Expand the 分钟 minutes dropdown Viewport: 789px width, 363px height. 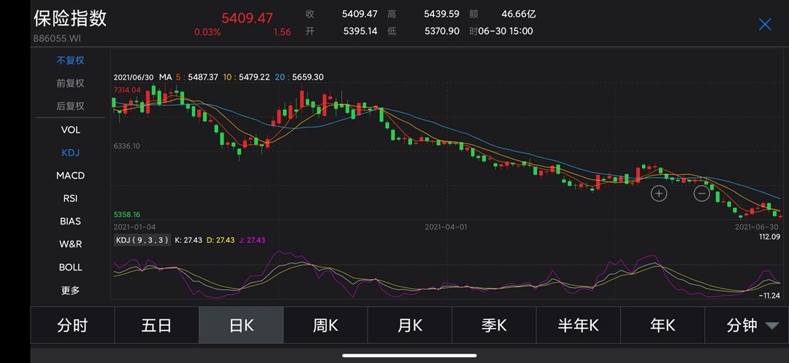point(752,325)
